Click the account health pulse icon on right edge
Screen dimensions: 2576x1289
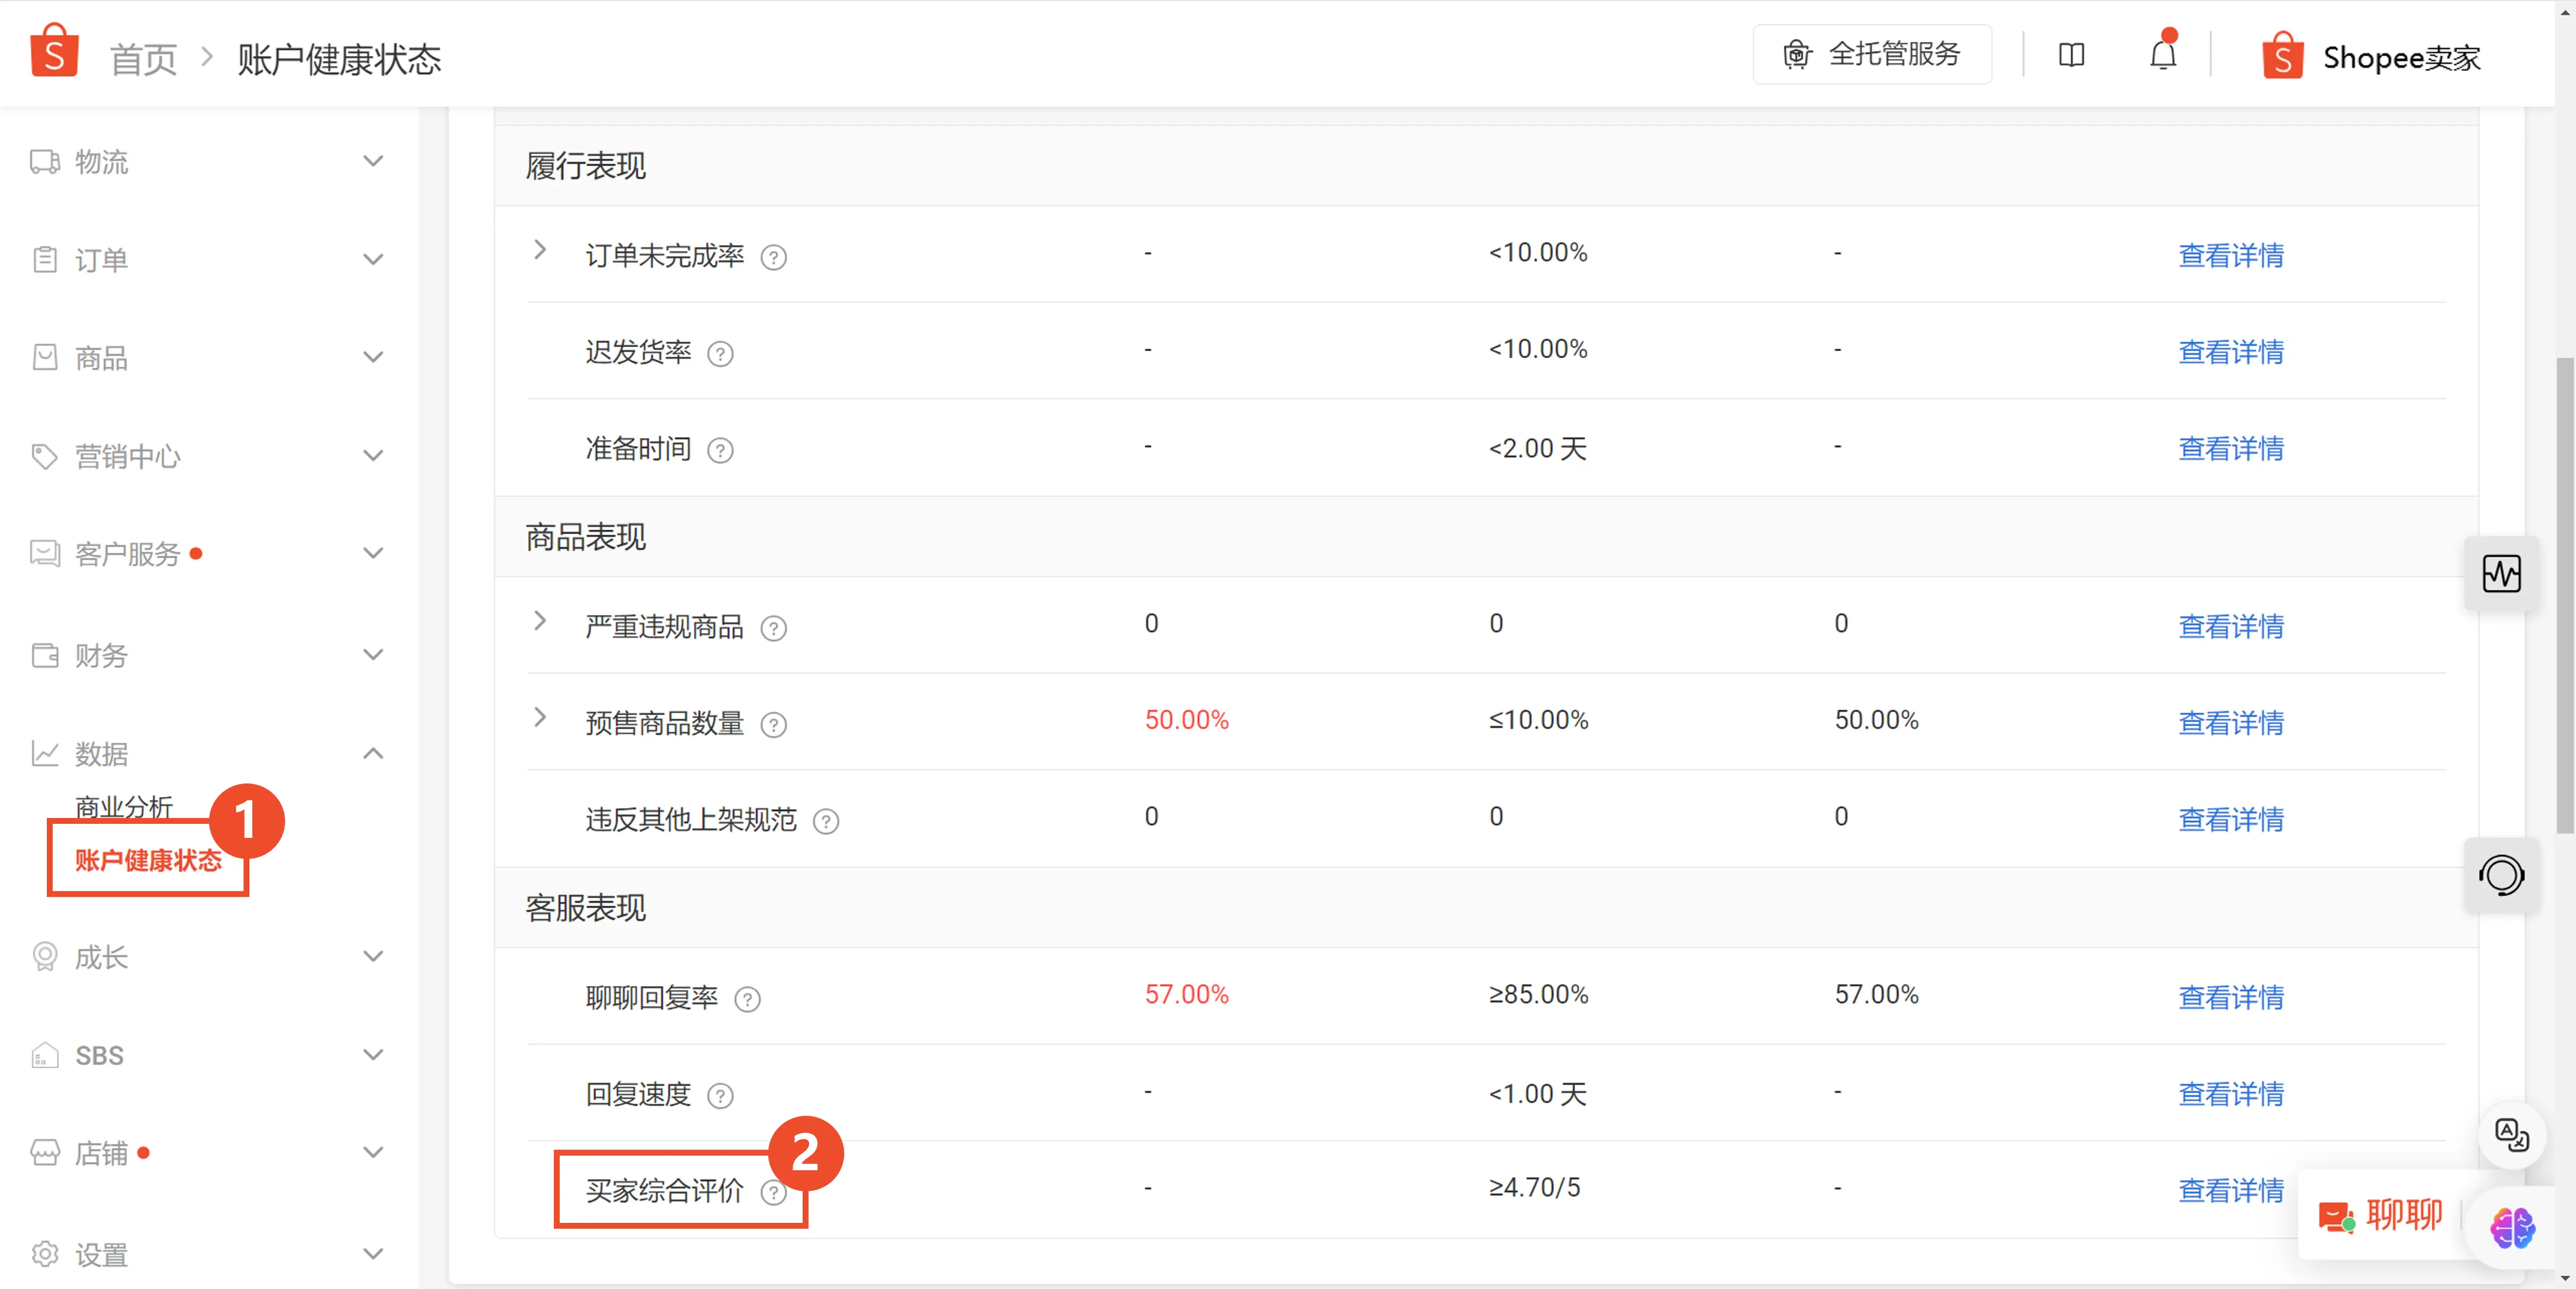point(2502,575)
